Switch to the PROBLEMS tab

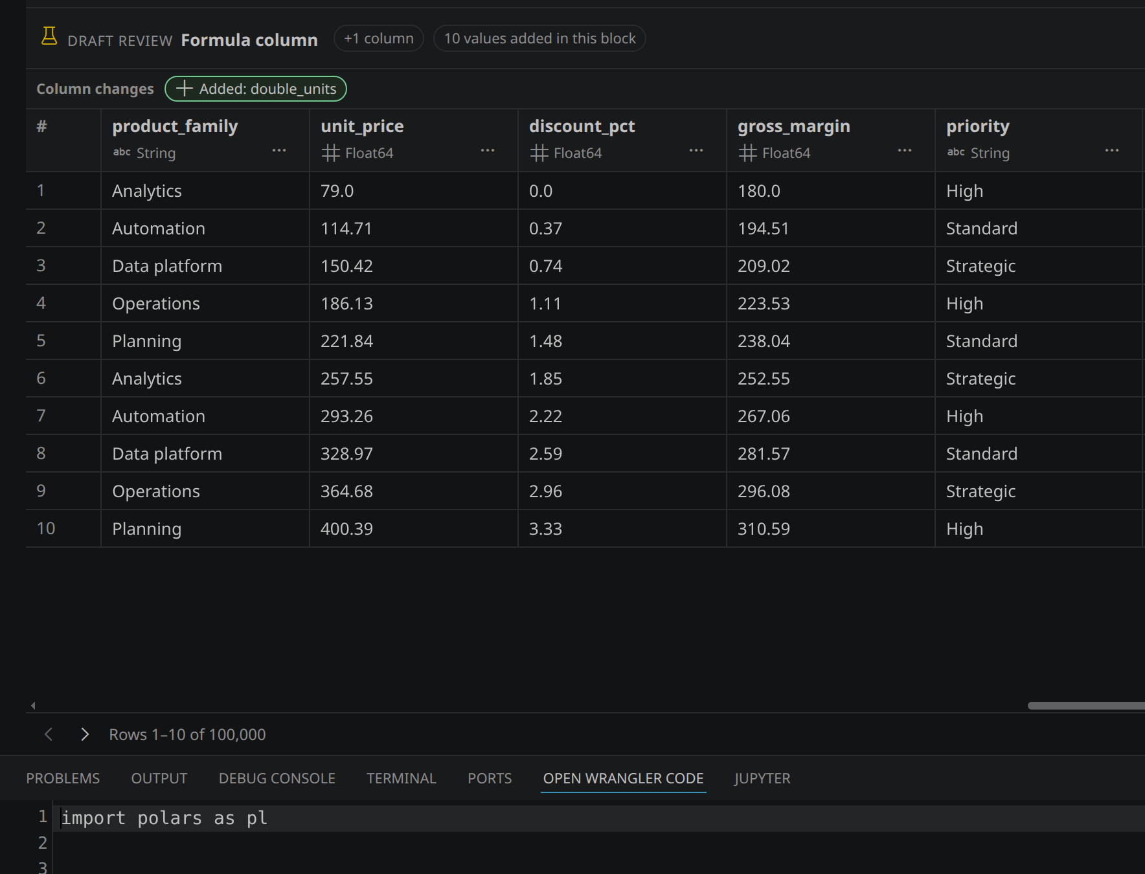tap(63, 778)
